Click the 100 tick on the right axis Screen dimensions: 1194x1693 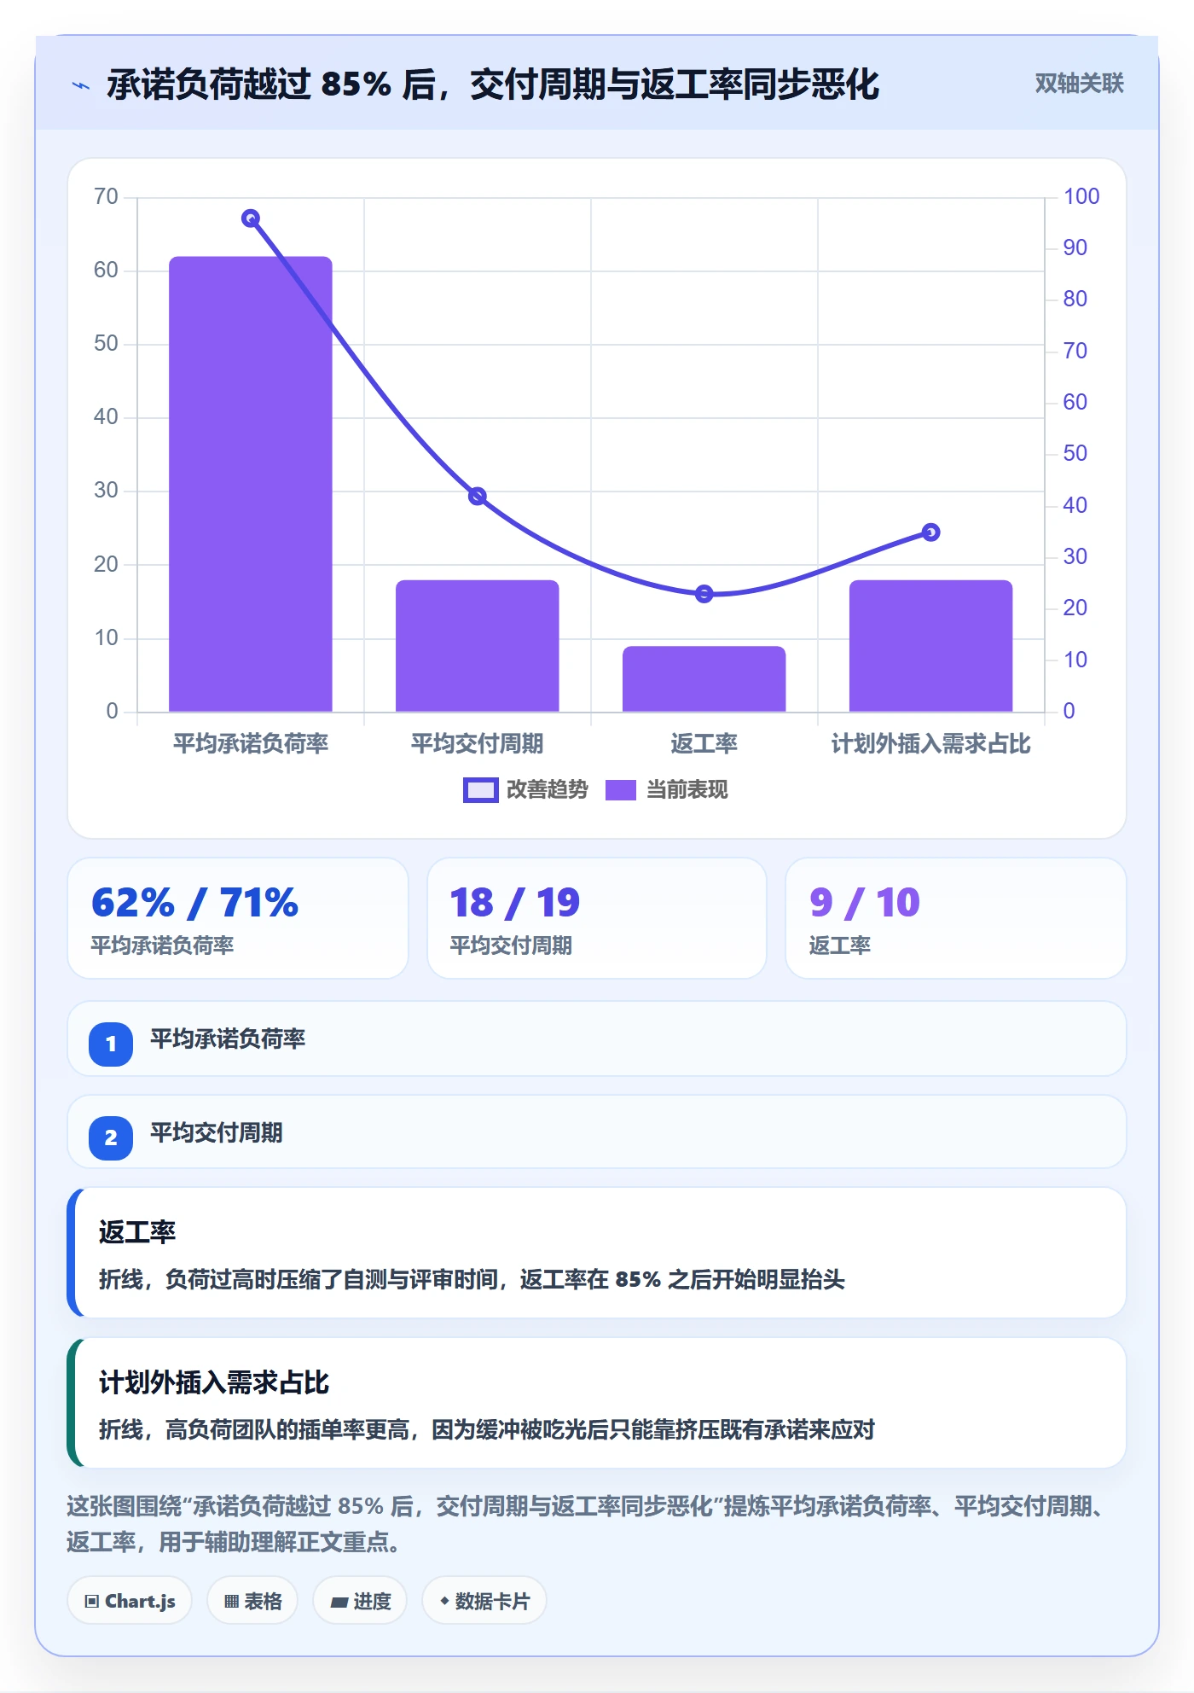tap(1081, 196)
